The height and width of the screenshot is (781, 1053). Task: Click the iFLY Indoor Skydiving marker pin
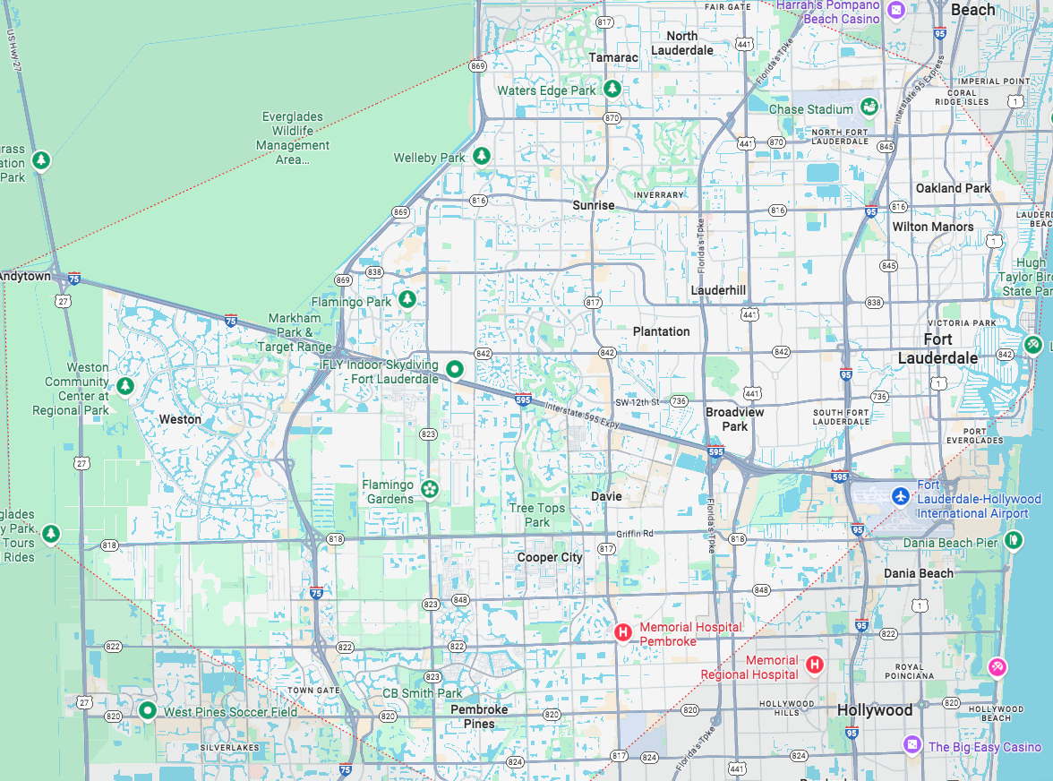click(x=455, y=369)
